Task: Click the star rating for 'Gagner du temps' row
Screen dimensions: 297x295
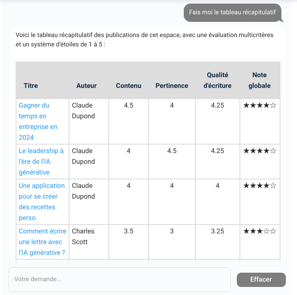Action: 260,106
